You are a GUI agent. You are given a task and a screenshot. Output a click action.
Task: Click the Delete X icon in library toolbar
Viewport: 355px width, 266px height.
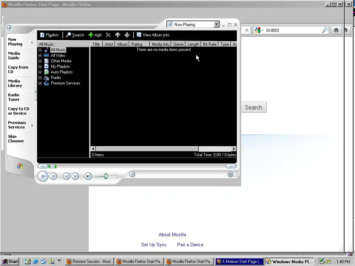click(x=108, y=35)
